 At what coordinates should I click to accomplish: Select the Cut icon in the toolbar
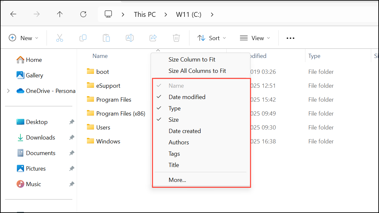[60, 38]
